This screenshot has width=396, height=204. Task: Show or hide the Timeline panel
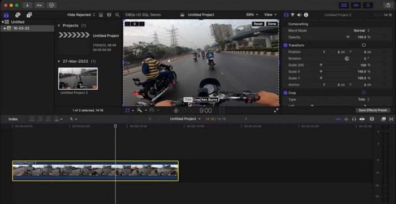click(356, 5)
